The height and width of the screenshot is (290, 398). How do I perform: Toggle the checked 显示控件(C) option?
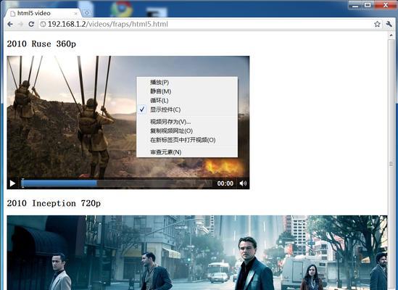tap(187, 109)
